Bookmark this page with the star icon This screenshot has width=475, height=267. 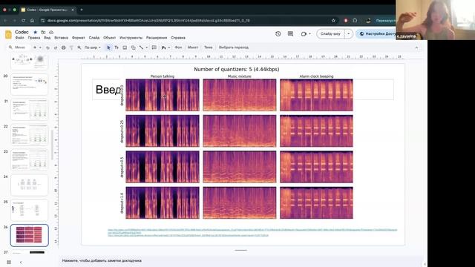pos(333,21)
